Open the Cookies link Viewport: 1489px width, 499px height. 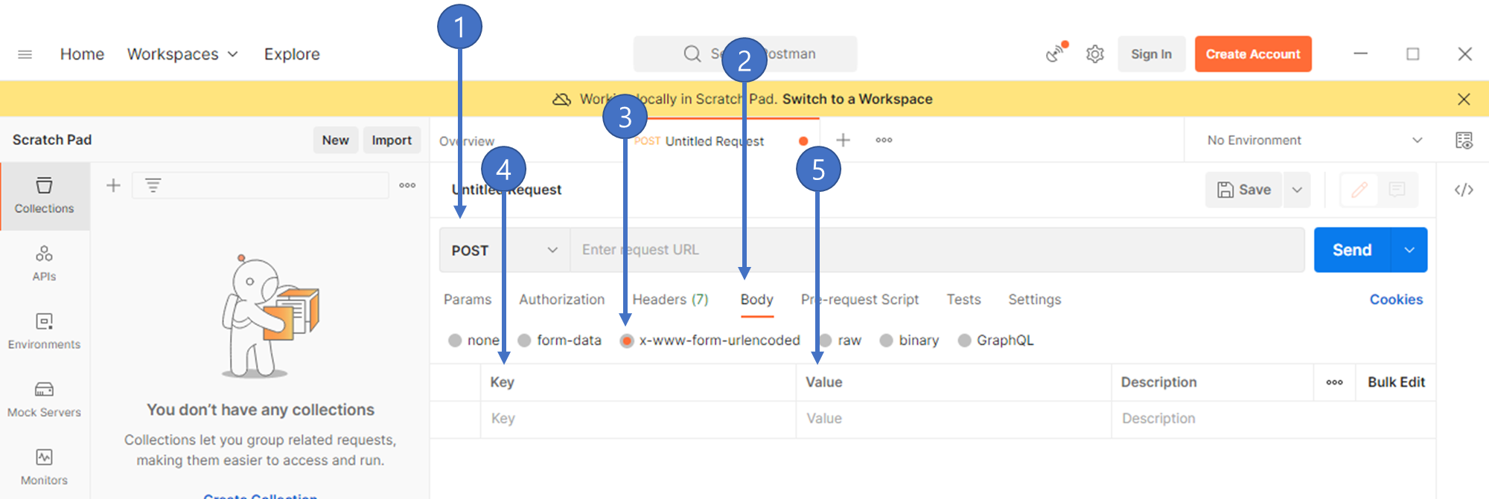pos(1396,299)
